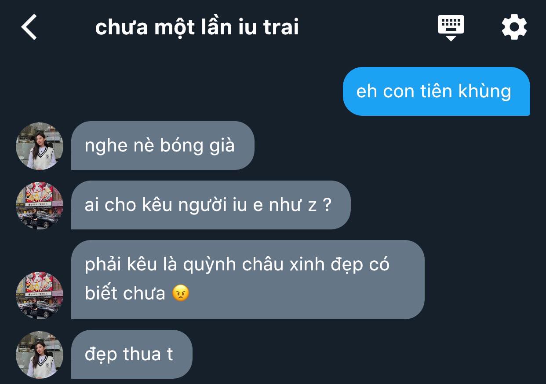Open the avatar beside 'ai cho kêu người iu'
The height and width of the screenshot is (384, 546).
coord(40,205)
